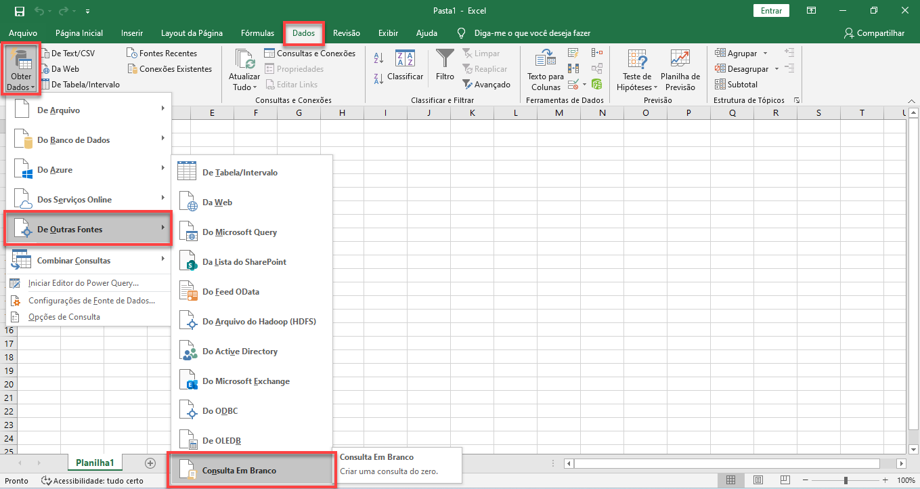Switch to Normal view in status bar
The image size is (920, 489).
coord(730,480)
